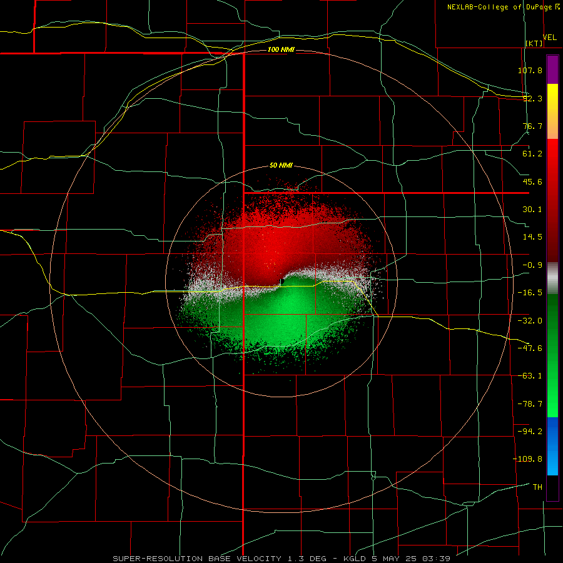
Task: Click the -63.1 velocity scale value
Action: point(530,376)
